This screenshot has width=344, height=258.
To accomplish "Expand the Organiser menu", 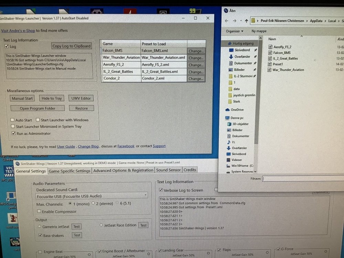I will click(235, 31).
